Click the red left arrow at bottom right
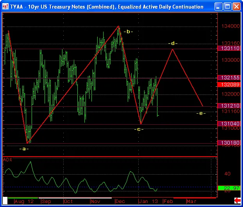This screenshot has width=243, height=207. (x=236, y=200)
